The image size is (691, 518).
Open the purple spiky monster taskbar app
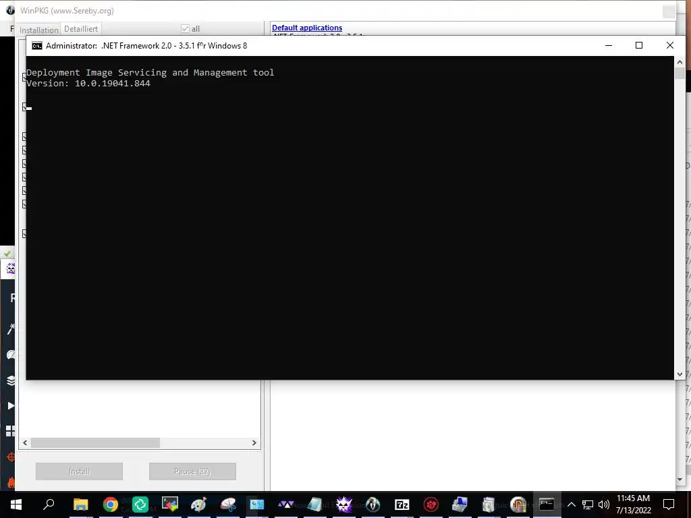pos(343,505)
